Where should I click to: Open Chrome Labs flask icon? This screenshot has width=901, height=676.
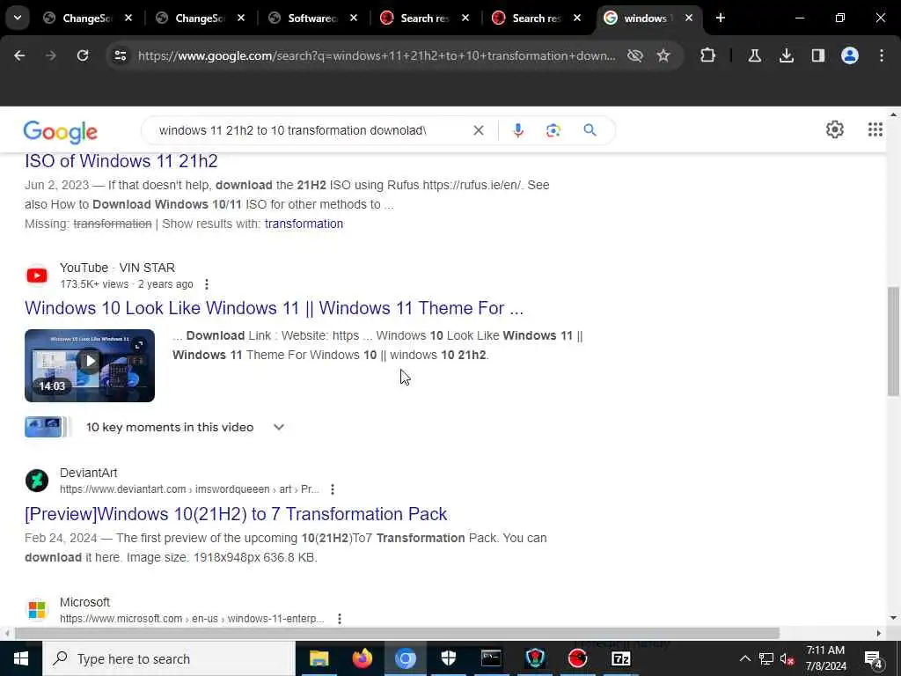point(754,55)
